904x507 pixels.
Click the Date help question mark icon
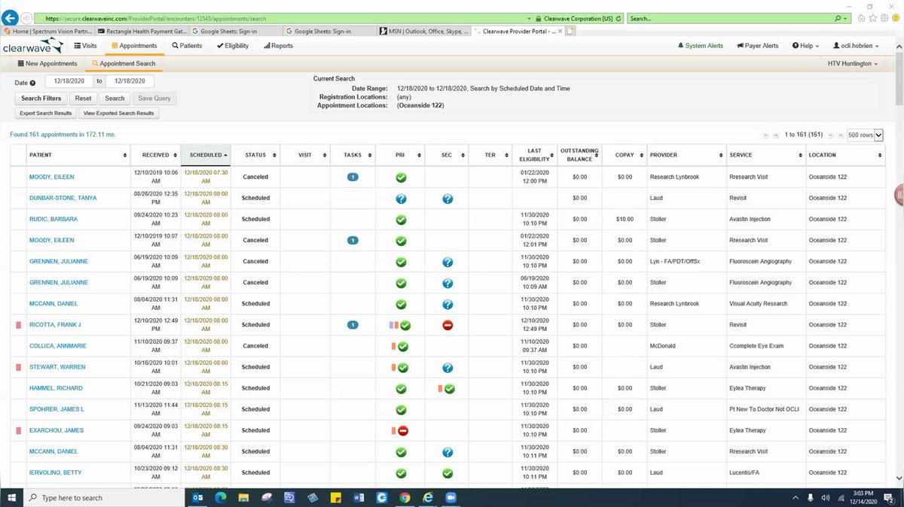click(32, 83)
